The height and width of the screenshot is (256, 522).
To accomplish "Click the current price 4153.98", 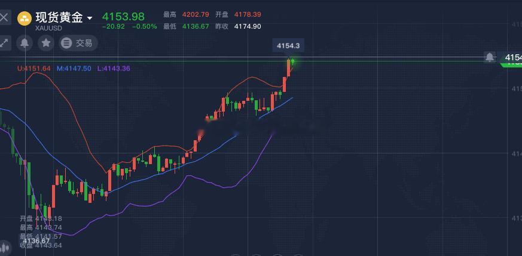I will (123, 16).
